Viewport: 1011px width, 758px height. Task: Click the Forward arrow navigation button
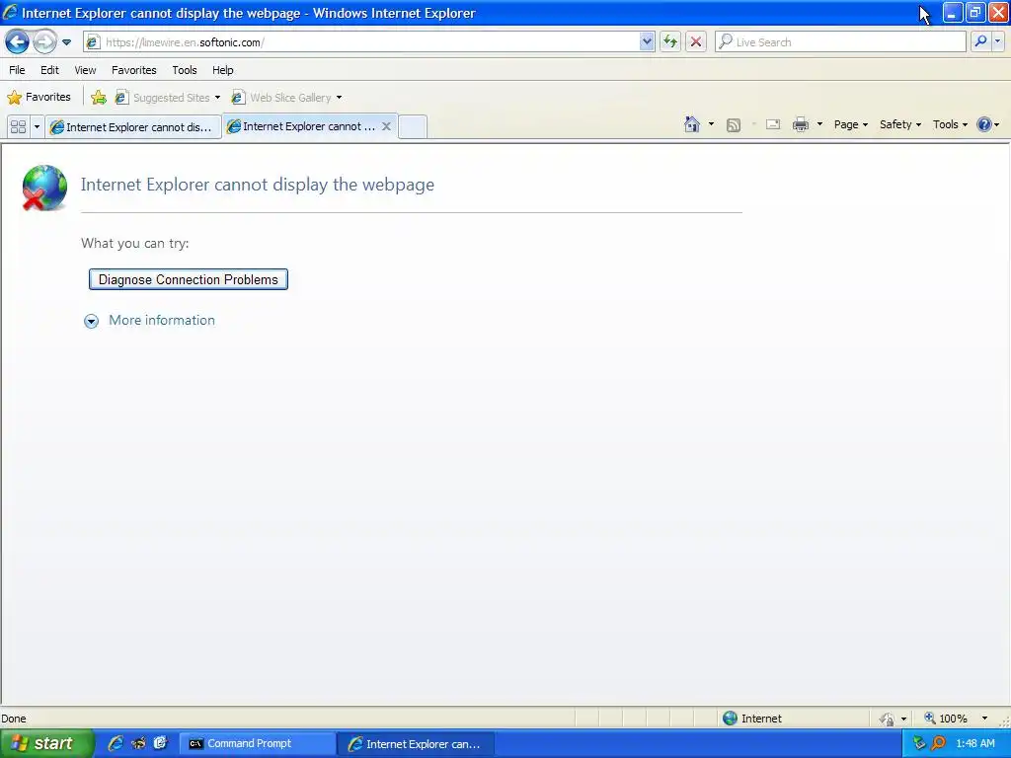(x=44, y=42)
